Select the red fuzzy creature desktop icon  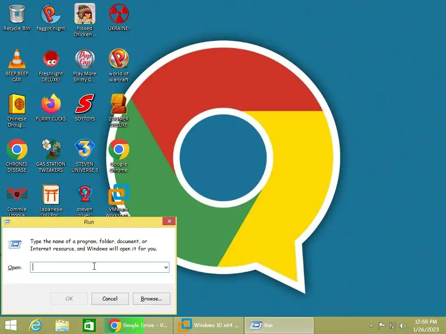click(x=51, y=65)
